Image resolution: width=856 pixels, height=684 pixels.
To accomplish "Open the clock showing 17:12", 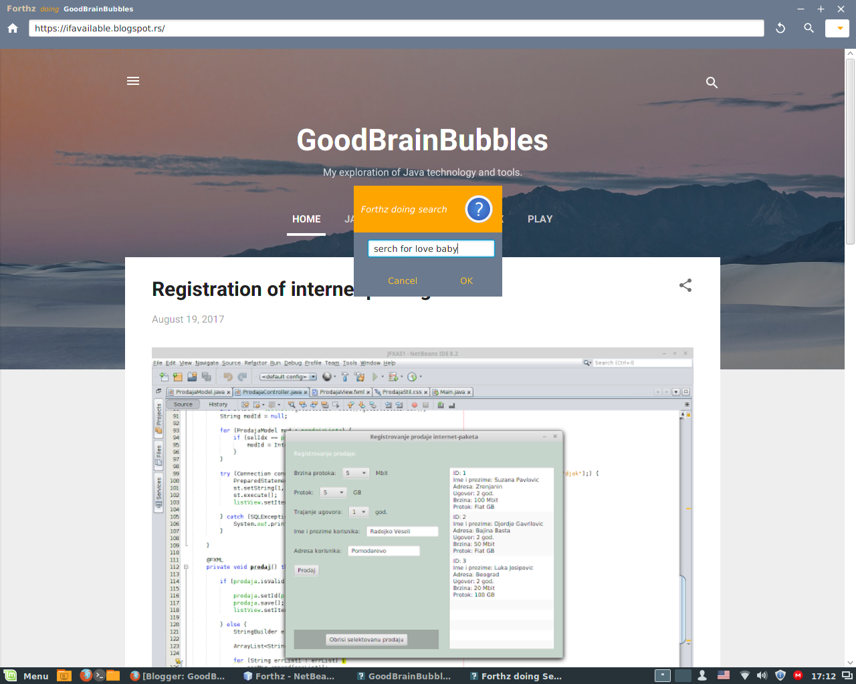I will tap(823, 676).
